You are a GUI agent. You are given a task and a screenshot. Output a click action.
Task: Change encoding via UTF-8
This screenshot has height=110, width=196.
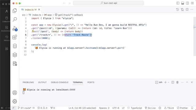pyautogui.click(x=116, y=108)
